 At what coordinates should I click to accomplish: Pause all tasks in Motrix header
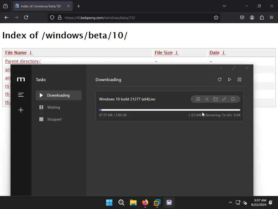(x=239, y=79)
